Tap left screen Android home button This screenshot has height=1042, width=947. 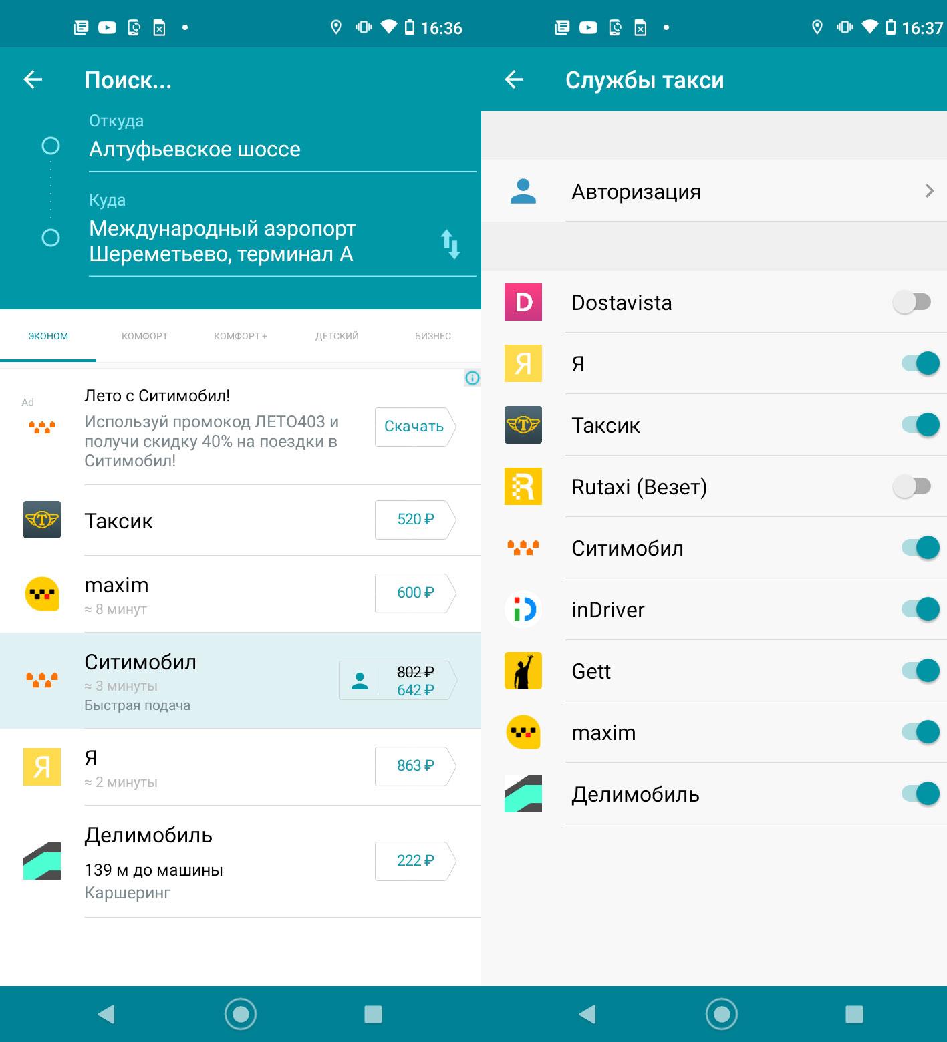click(x=241, y=1014)
